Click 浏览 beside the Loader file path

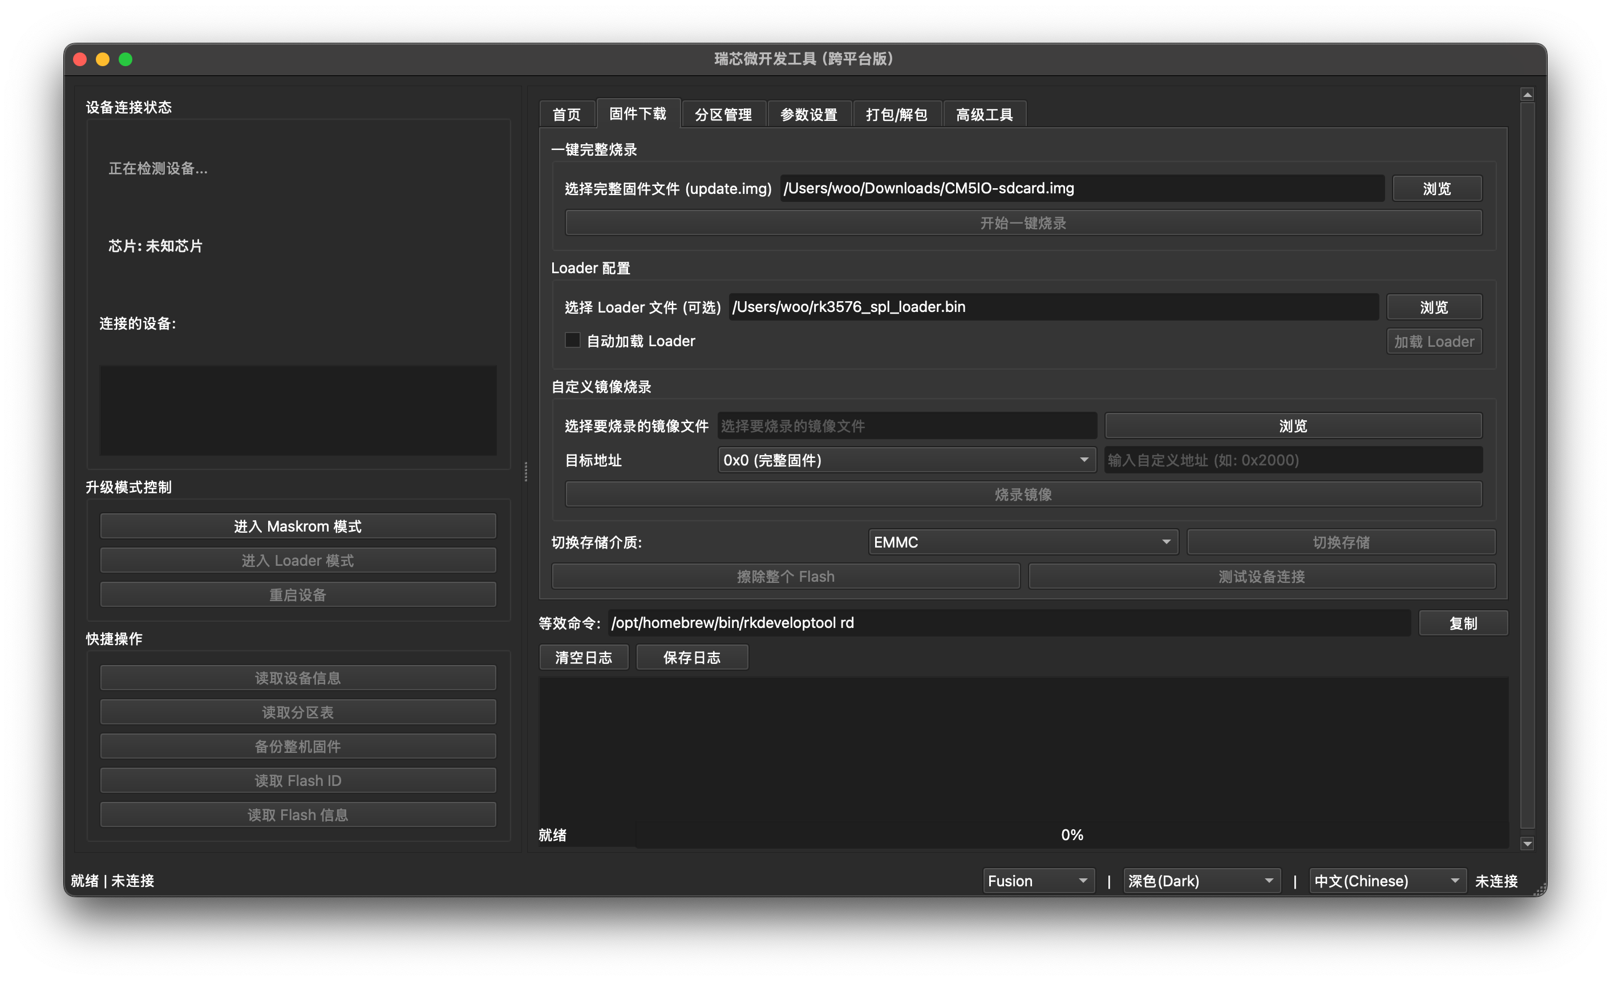(x=1434, y=307)
